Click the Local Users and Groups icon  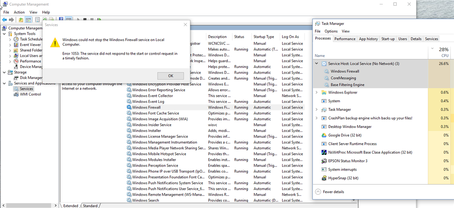point(16,56)
